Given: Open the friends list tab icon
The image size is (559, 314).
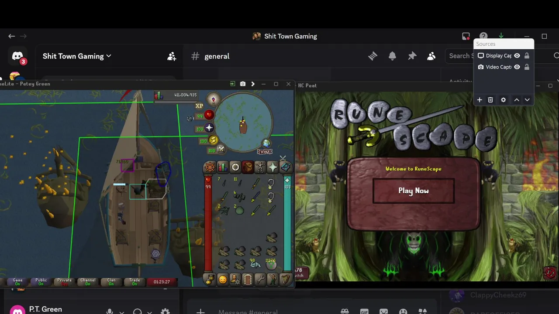Looking at the screenshot, I should click(210, 280).
